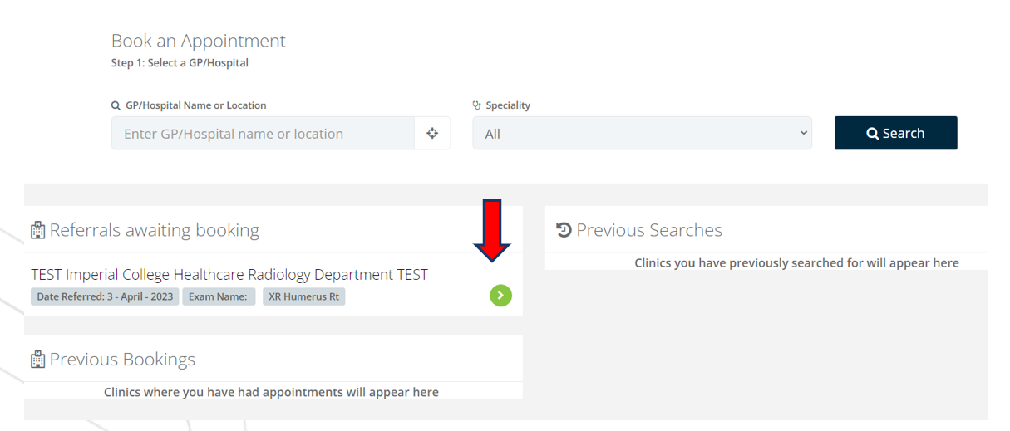
Task: Click the previous appointments clinics placeholder message
Action: [271, 392]
